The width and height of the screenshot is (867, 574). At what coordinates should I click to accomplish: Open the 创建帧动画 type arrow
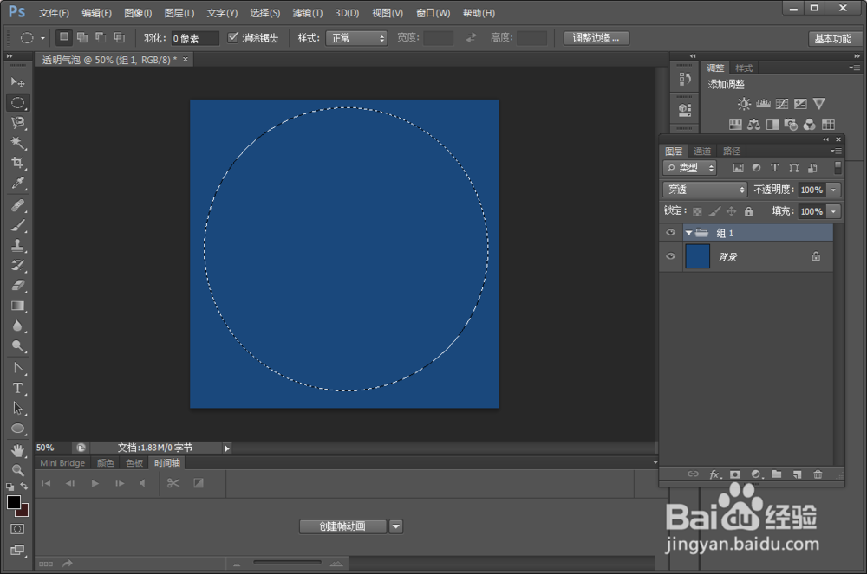pyautogui.click(x=396, y=526)
